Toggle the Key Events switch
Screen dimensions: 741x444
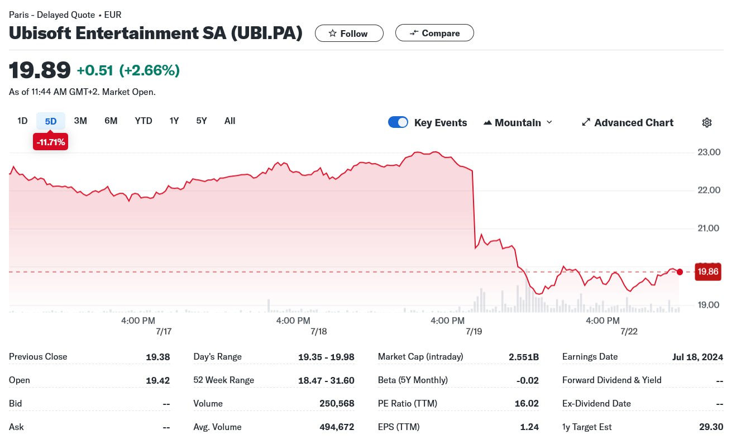[x=398, y=122]
